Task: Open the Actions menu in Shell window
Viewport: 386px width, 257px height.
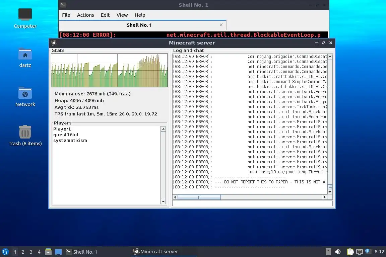Action: (85, 15)
